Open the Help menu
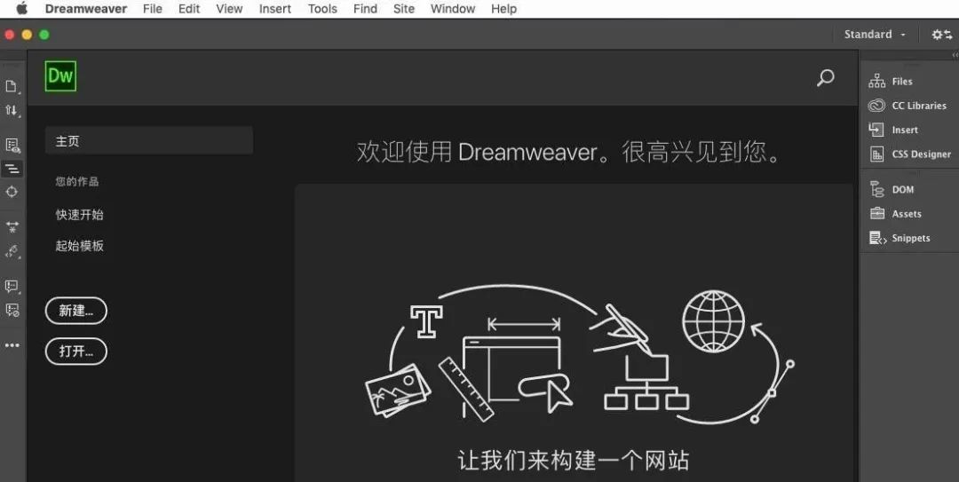 coord(504,9)
